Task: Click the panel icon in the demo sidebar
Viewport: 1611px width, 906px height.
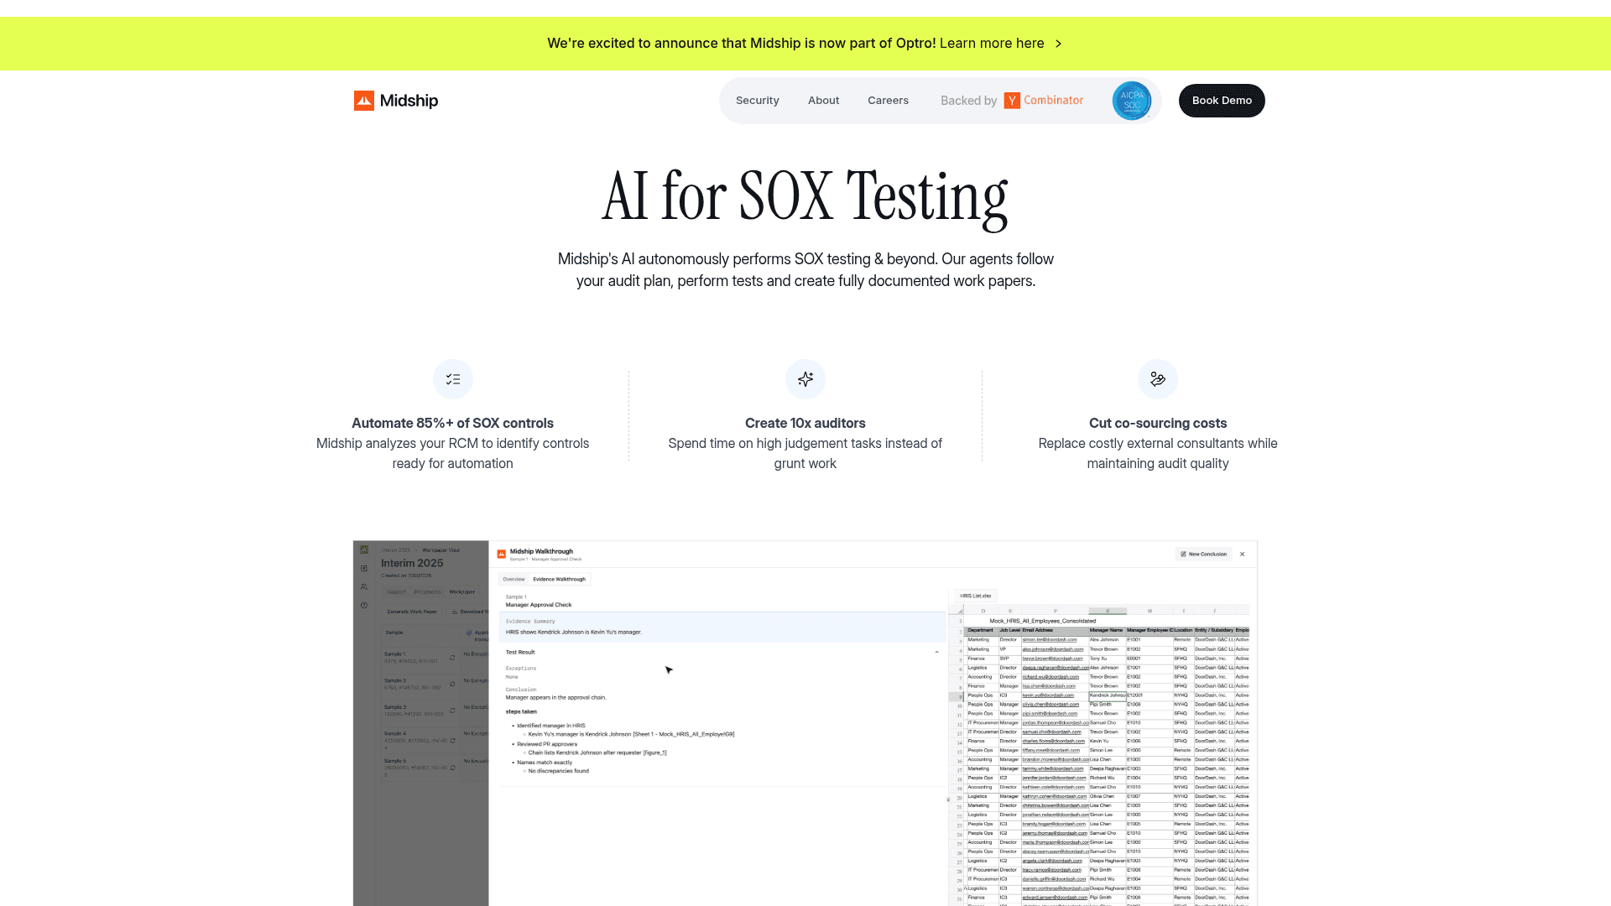Action: coord(364,569)
